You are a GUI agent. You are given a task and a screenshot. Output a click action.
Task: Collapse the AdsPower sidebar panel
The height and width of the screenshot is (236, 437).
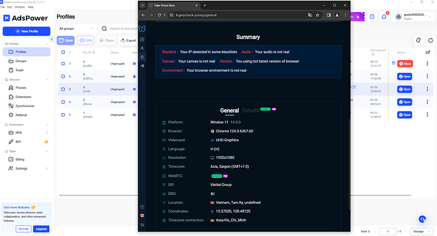(x=52, y=39)
